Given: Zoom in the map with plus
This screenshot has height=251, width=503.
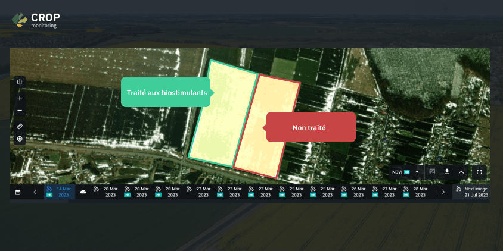Looking at the screenshot, I should (x=20, y=98).
